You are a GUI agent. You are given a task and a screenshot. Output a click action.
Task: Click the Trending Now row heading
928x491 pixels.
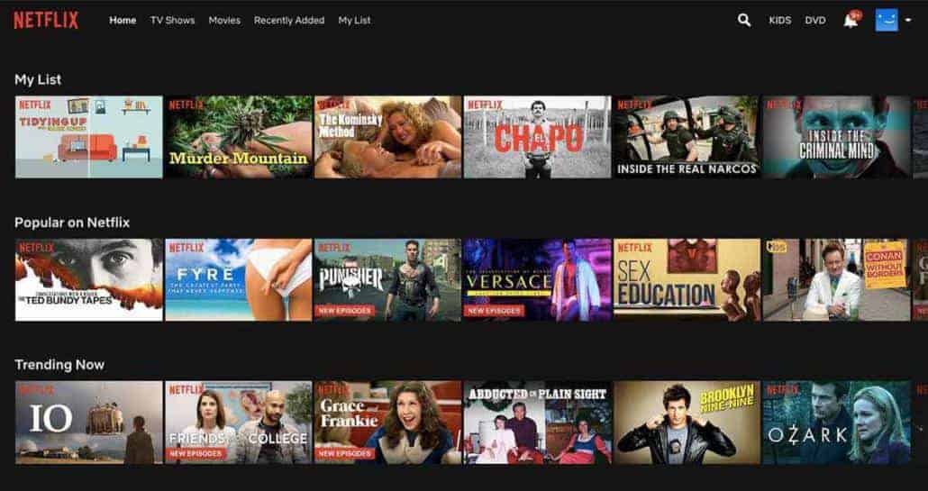point(59,365)
